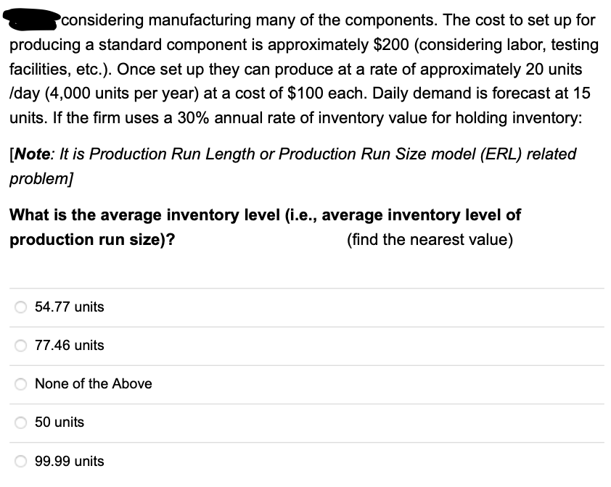
Task: Select the 54.77 units answer option
Action: 68,307
